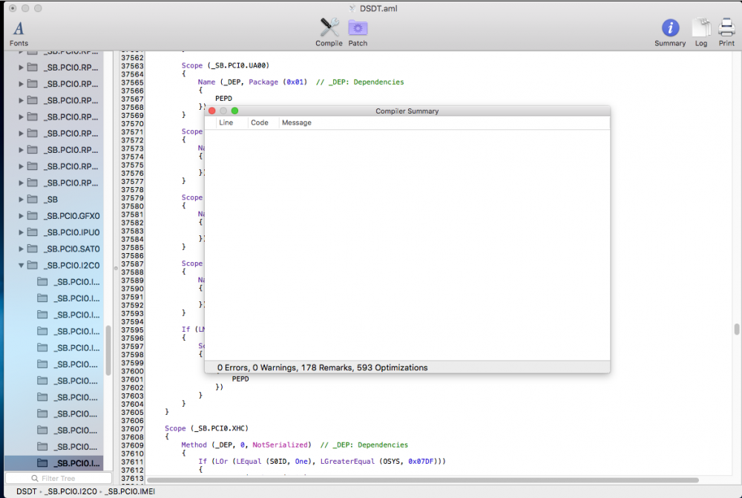This screenshot has height=498, width=742.
Task: Close the Compiler Summary window
Action: coord(212,111)
